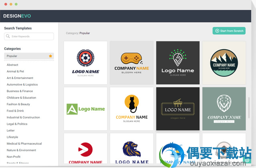Open the Animal & Pet category
This screenshot has height=168, width=256.
coord(15,71)
